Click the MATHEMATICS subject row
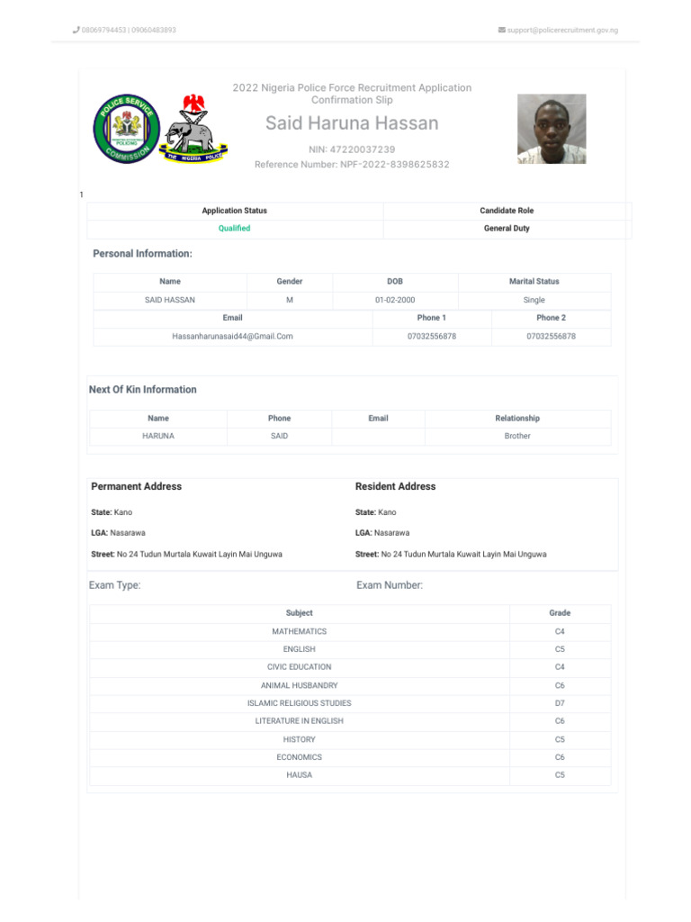This screenshot has width=691, height=922. [350, 631]
